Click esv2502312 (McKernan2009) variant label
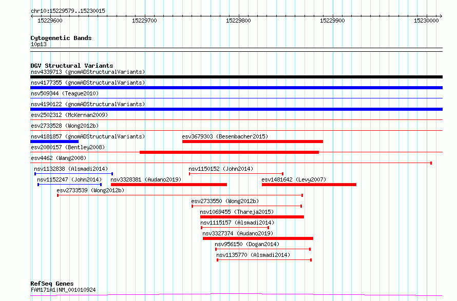Viewport: 457px width, 301px height. tap(69, 115)
